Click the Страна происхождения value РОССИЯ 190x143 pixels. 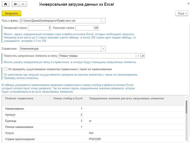(x=95, y=139)
